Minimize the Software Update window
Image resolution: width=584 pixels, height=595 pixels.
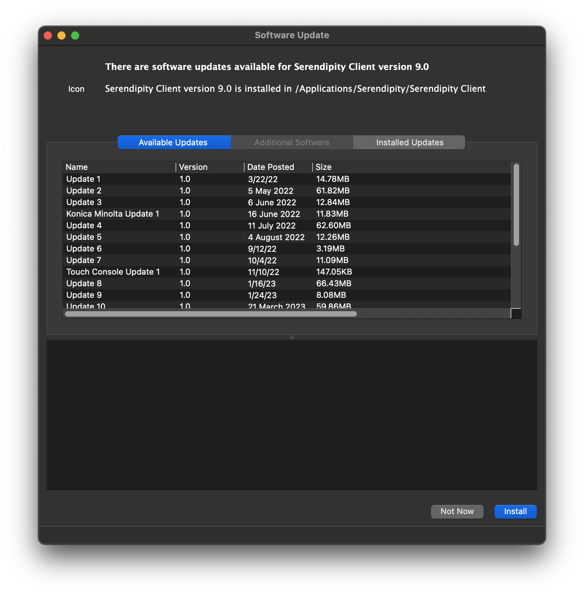click(61, 35)
